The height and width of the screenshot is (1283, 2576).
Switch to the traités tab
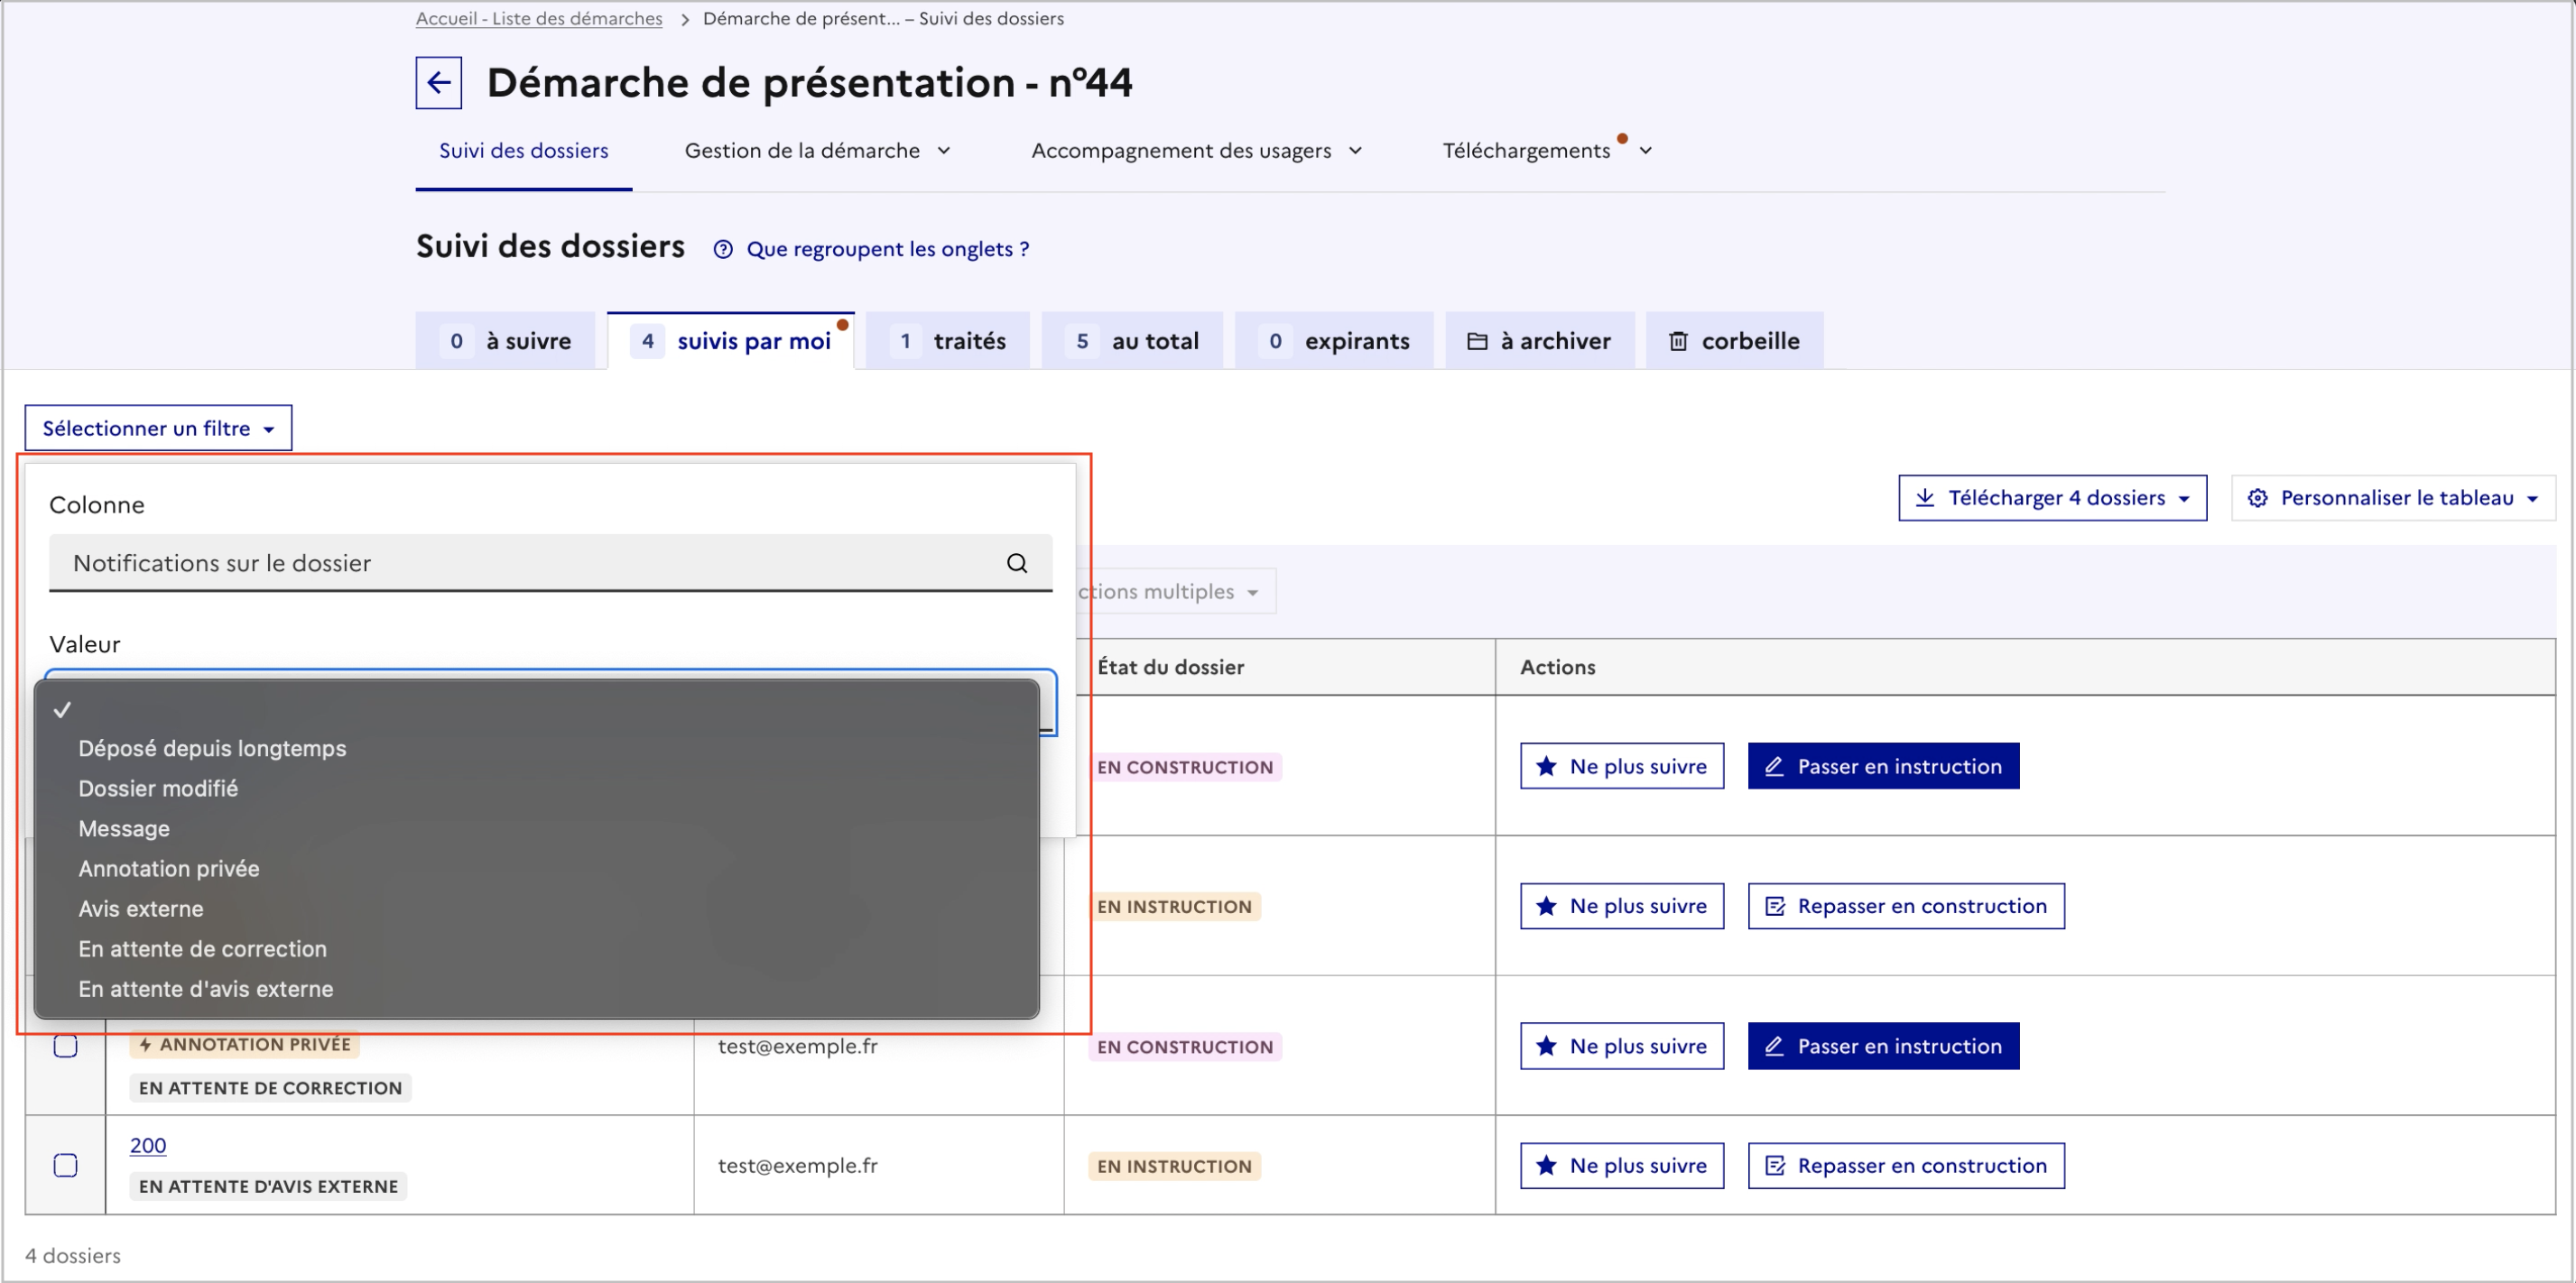coord(948,341)
